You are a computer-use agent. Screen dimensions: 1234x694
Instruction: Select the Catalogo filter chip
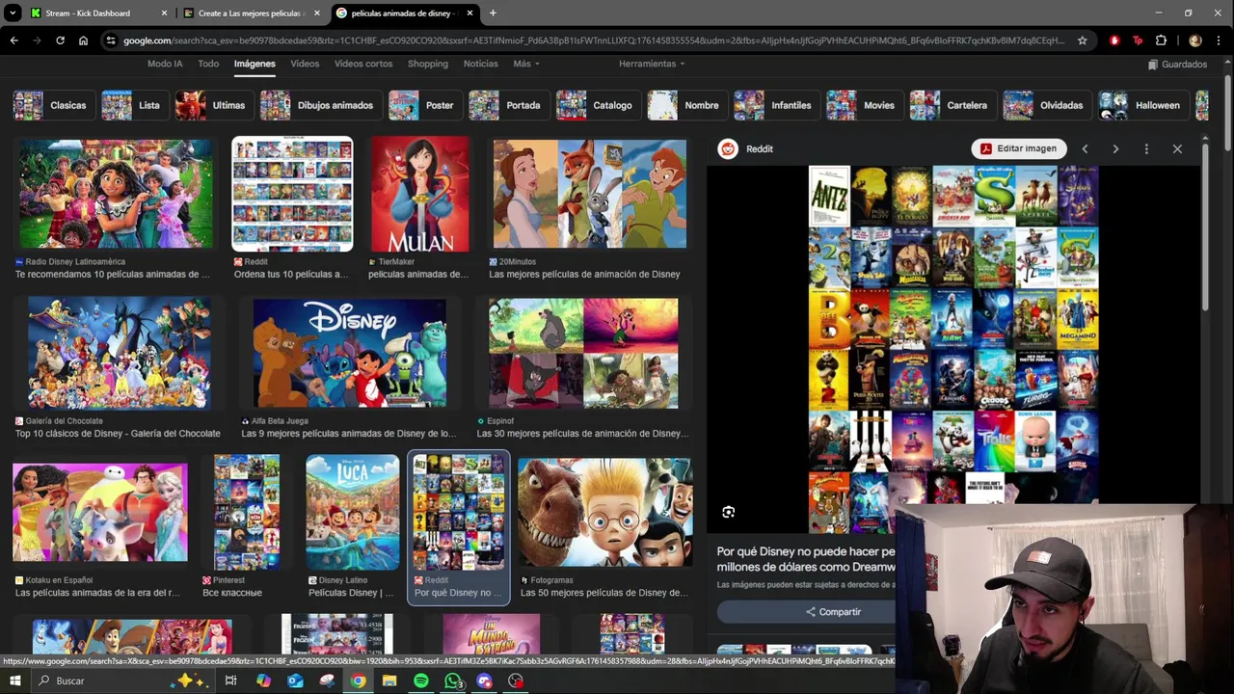click(598, 105)
